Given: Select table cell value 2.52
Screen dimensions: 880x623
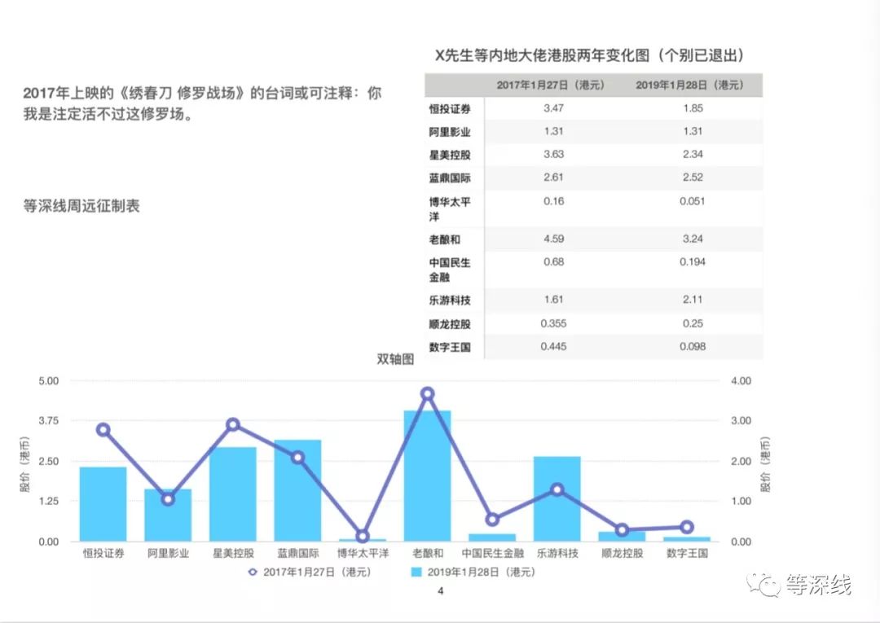Looking at the screenshot, I should point(693,178).
